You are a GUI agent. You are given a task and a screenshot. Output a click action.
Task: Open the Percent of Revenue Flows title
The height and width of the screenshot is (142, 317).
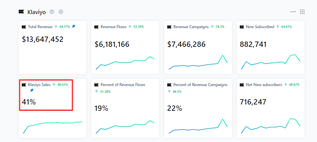click(x=123, y=85)
